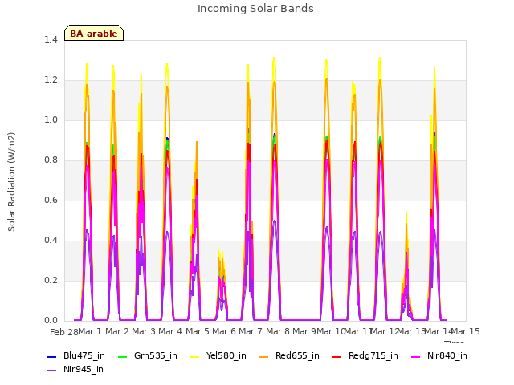Click the 1.4 y-axis tick label
The width and height of the screenshot is (514, 385).
[51, 39]
